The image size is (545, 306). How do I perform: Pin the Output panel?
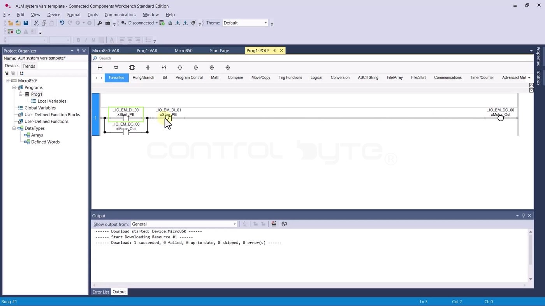point(523,215)
